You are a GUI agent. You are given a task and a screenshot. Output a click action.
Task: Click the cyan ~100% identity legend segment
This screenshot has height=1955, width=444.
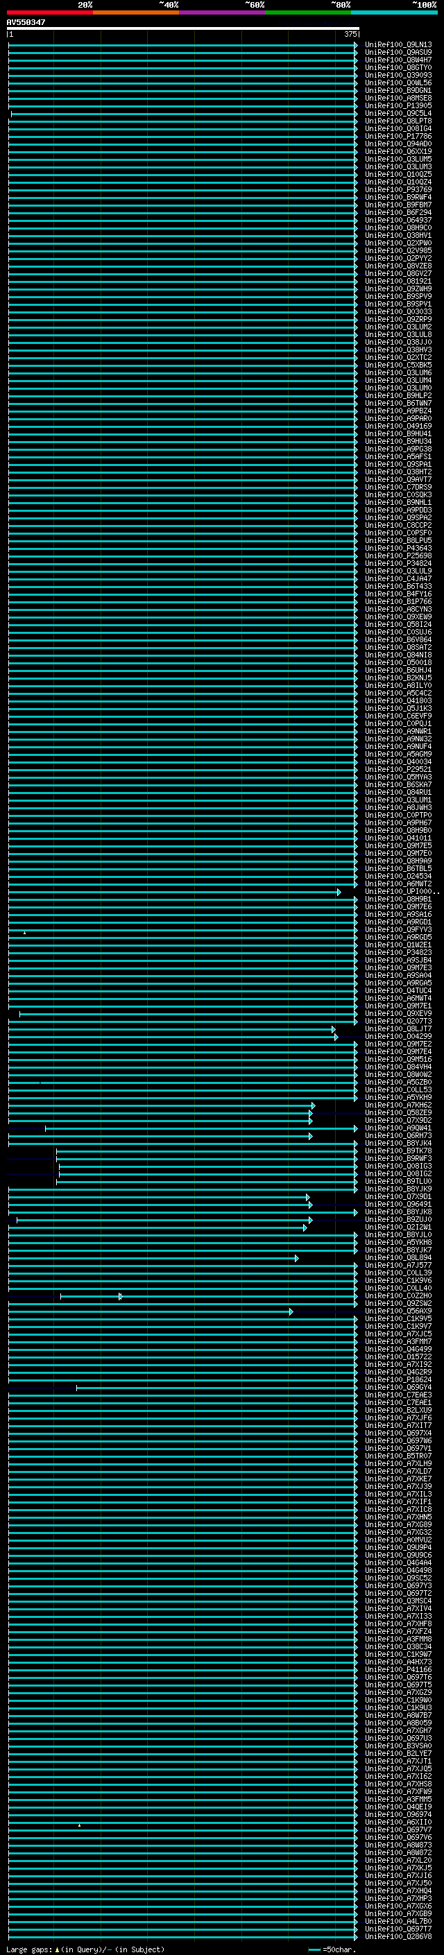tap(394, 12)
